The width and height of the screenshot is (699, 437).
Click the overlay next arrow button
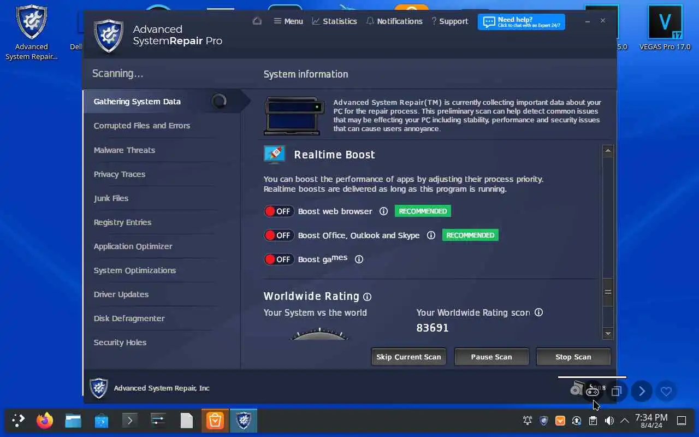(642, 391)
